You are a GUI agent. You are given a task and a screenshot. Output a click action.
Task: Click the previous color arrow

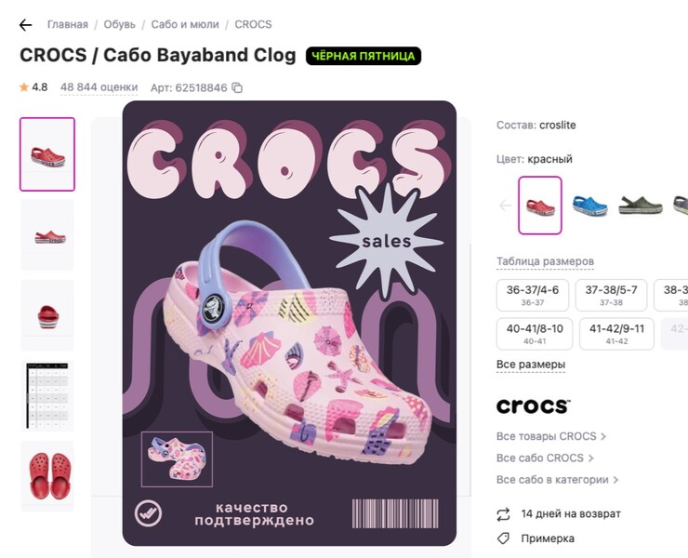506,206
